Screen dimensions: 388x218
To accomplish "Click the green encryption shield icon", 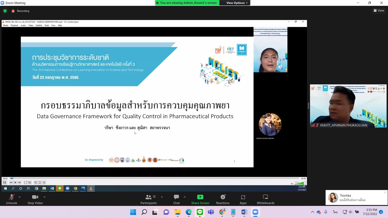I will (x=5, y=11).
